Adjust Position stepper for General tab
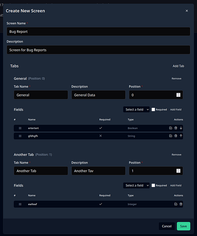 [179, 95]
